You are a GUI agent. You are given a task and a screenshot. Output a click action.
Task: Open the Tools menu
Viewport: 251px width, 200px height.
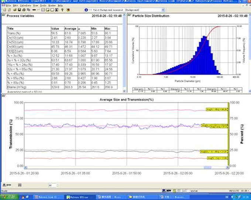tap(44, 6)
